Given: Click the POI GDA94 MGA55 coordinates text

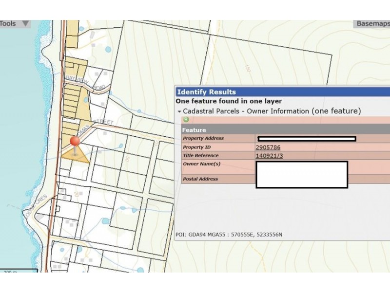Looking at the screenshot, I should pos(229,235).
